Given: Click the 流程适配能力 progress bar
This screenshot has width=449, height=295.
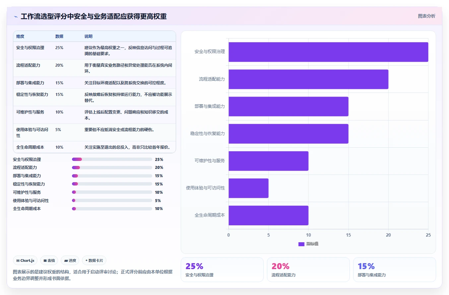Looking at the screenshot, I should coord(112,168).
